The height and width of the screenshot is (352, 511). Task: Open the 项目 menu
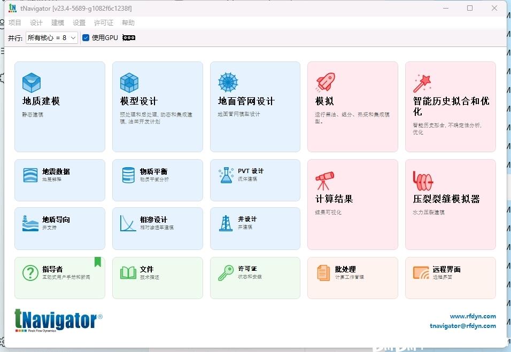pos(14,23)
